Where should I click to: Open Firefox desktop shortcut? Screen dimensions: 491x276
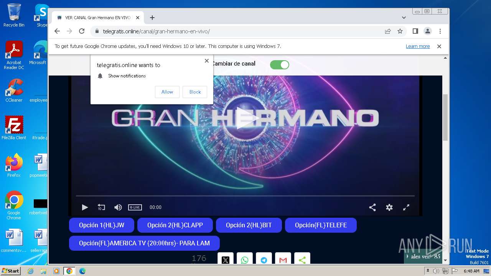[14, 165]
